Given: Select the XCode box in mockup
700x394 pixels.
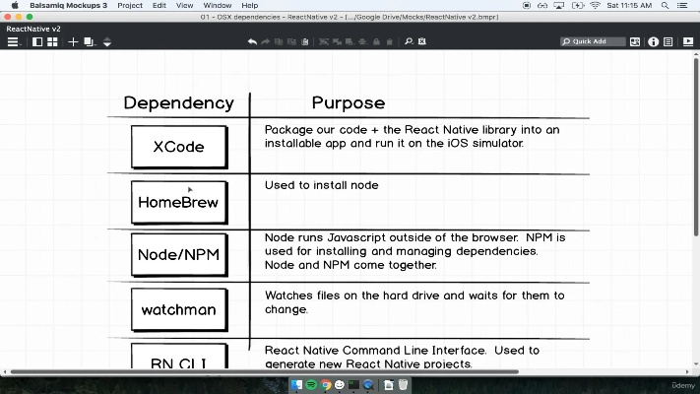Looking at the screenshot, I should coord(179,147).
